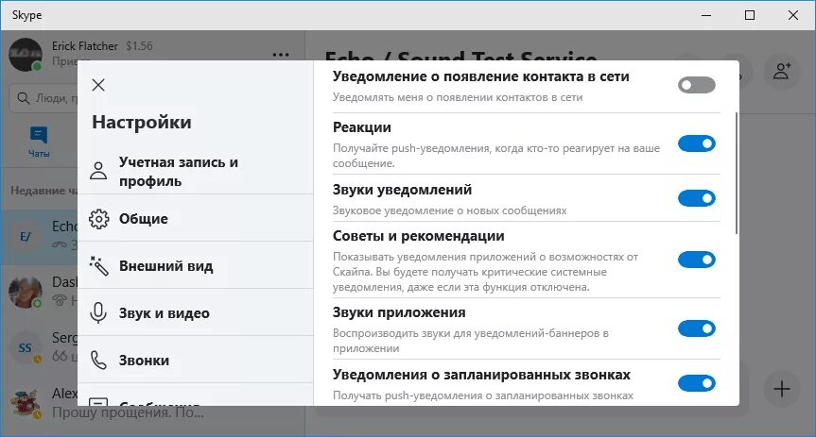Enable contact online notification toggle

click(696, 85)
